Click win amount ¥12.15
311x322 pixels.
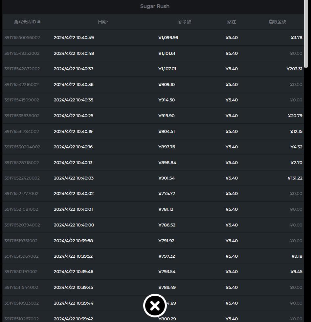pos(296,131)
